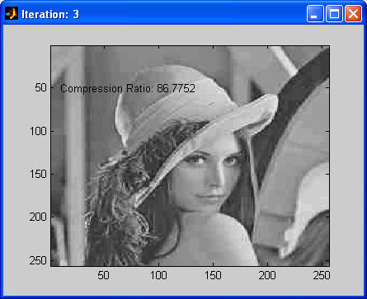Maximize the Iteration: 3 figure window
Image resolution: width=367 pixels, height=299 pixels.
coord(334,13)
